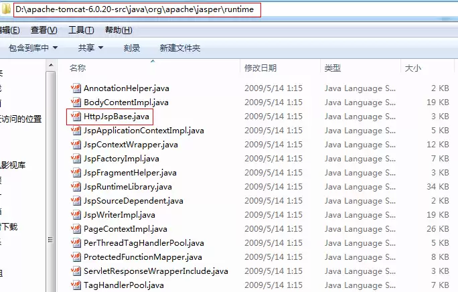Sort files by 名称 column header
The image size is (458, 292).
click(78, 68)
